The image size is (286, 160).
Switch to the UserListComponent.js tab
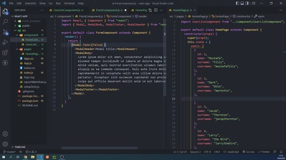[67, 10]
